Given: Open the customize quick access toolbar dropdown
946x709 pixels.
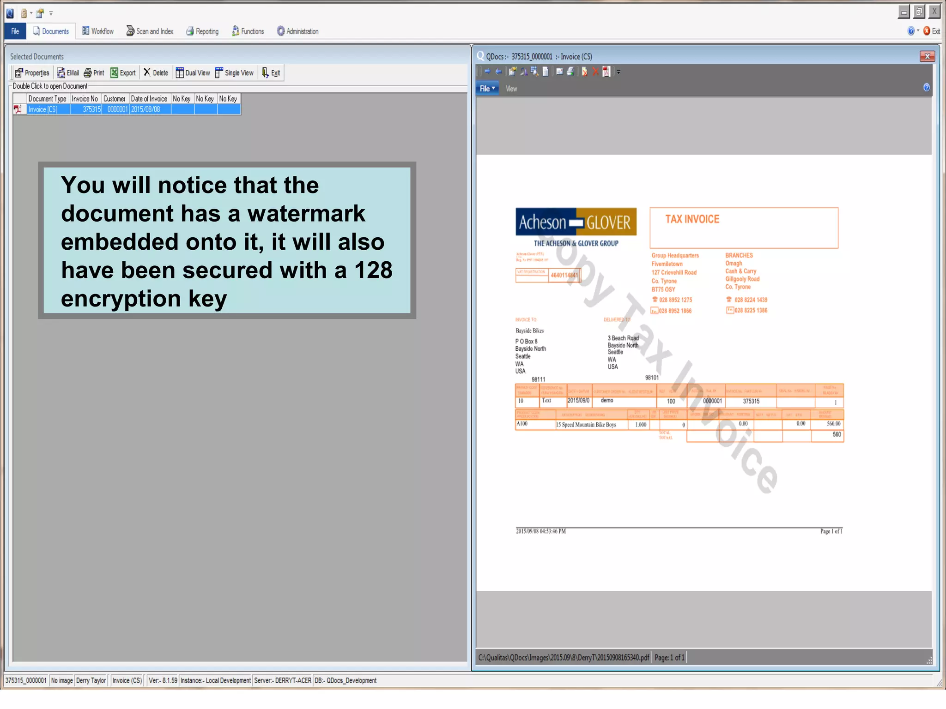Looking at the screenshot, I should coord(51,13).
